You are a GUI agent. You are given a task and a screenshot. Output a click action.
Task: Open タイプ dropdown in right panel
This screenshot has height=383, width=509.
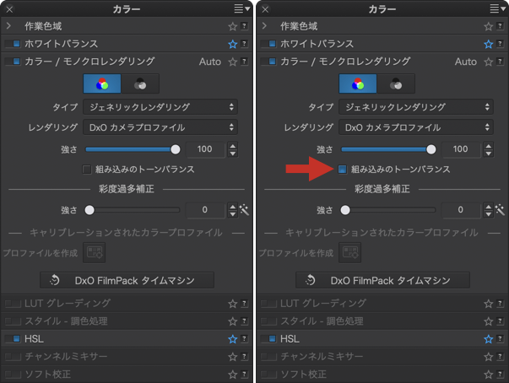(416, 107)
